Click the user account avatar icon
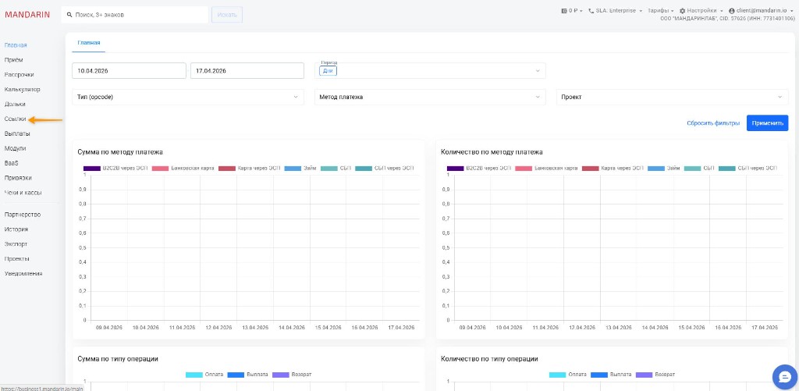The height and width of the screenshot is (391, 799). pos(731,11)
